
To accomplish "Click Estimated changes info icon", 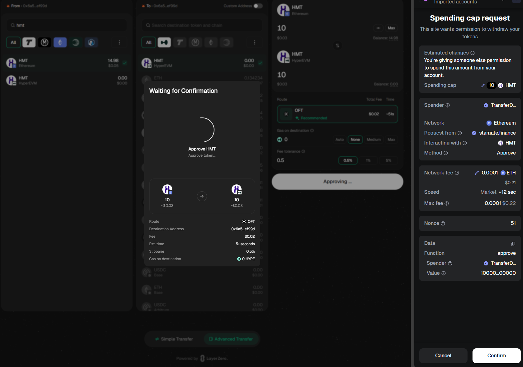I will (473, 53).
